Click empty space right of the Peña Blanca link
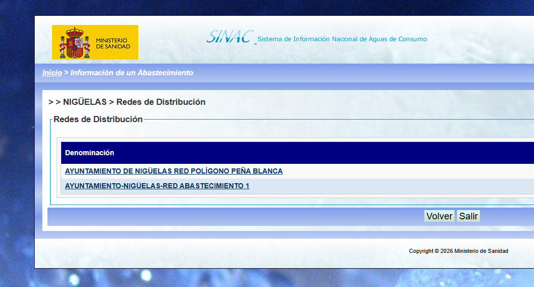534x287 pixels. point(409,171)
